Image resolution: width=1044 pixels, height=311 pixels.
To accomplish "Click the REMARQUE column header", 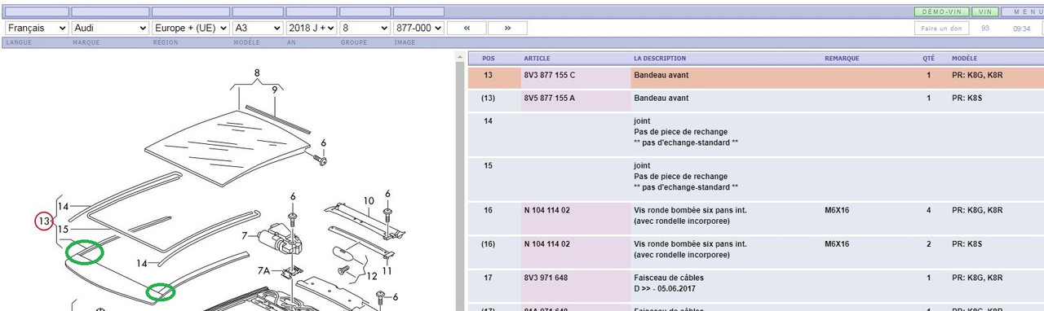I will click(x=842, y=59).
